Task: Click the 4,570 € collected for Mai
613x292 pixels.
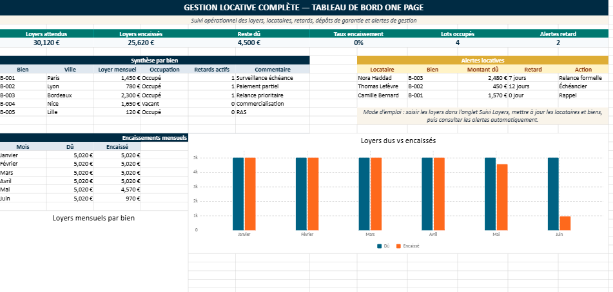Action: click(x=117, y=190)
